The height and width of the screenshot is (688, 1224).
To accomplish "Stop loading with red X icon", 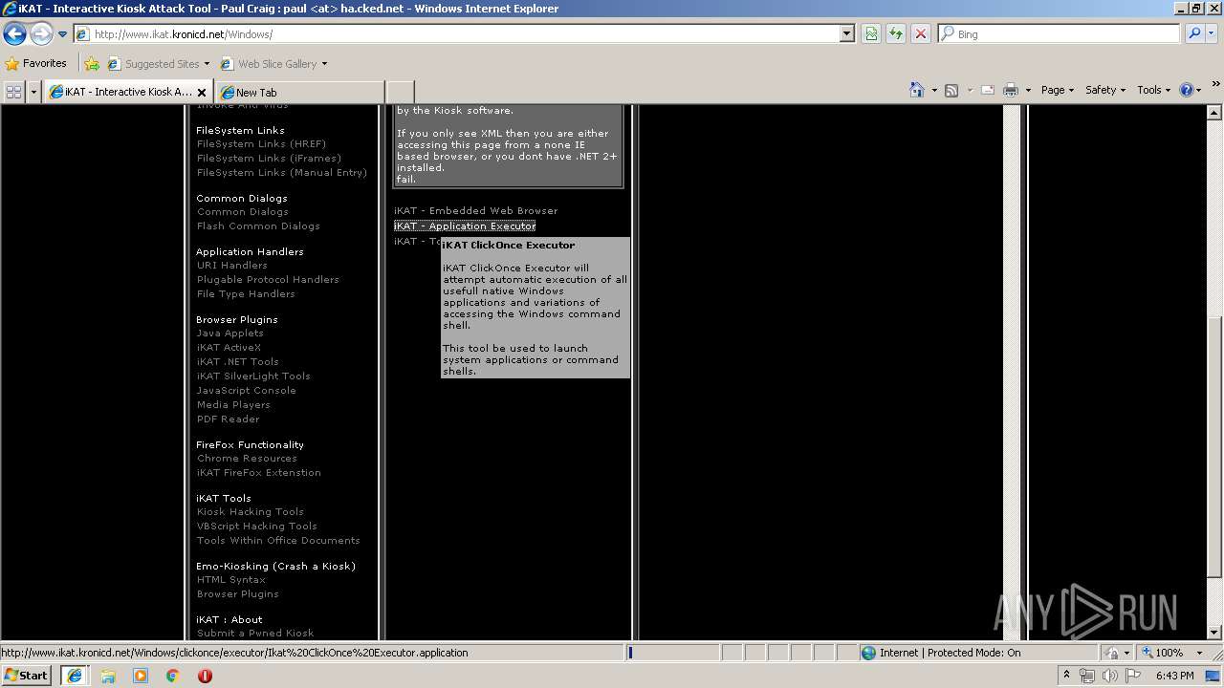I will pyautogui.click(x=920, y=33).
